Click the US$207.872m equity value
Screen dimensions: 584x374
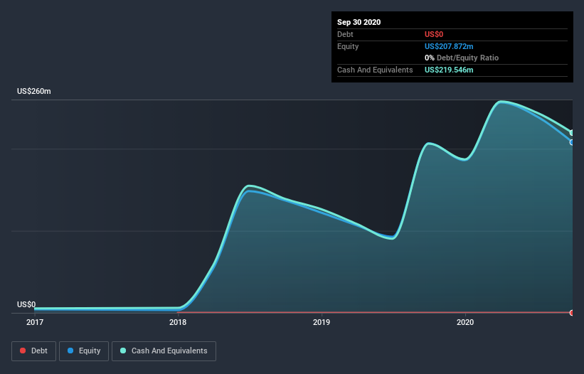[x=449, y=46]
